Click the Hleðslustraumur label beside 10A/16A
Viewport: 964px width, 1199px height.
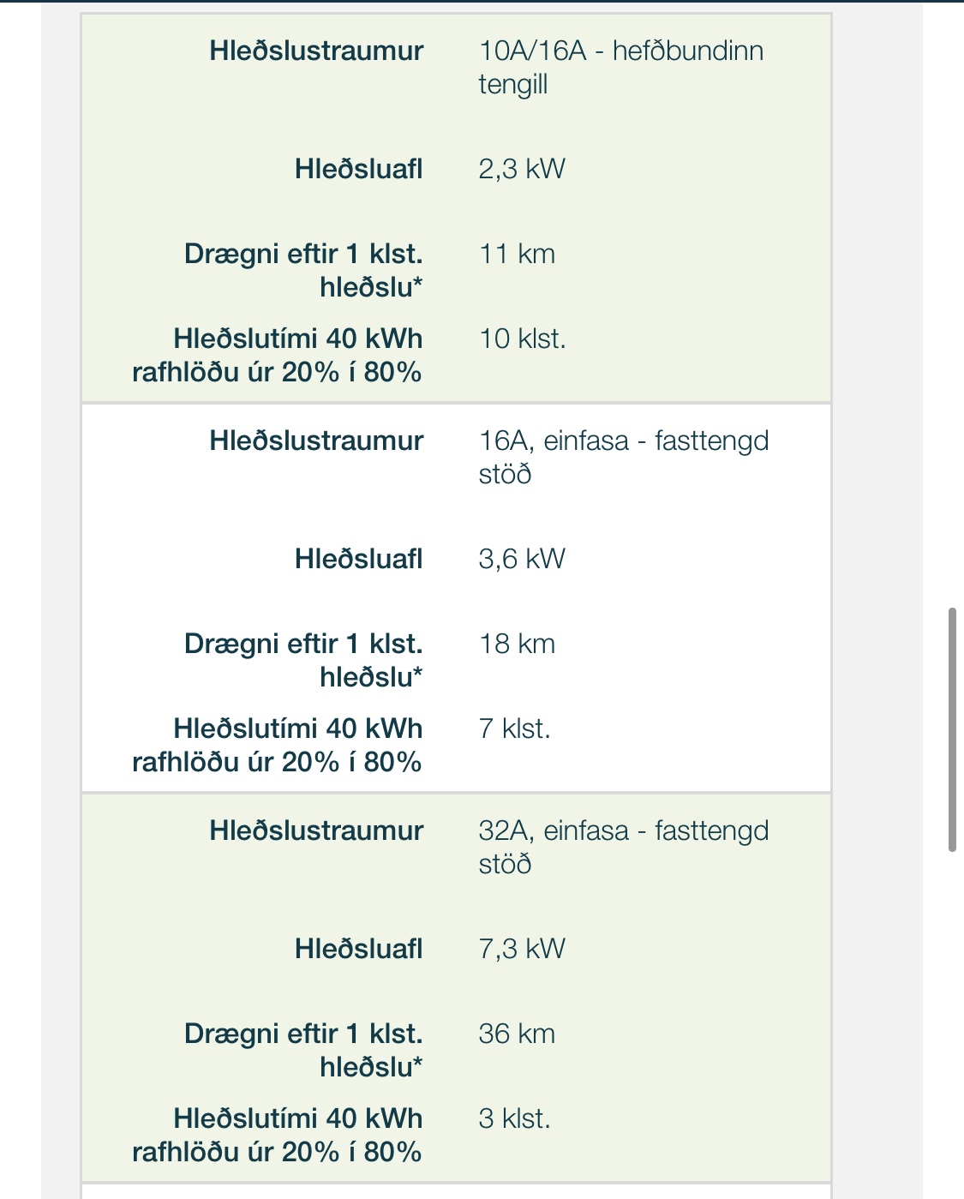[x=316, y=51]
